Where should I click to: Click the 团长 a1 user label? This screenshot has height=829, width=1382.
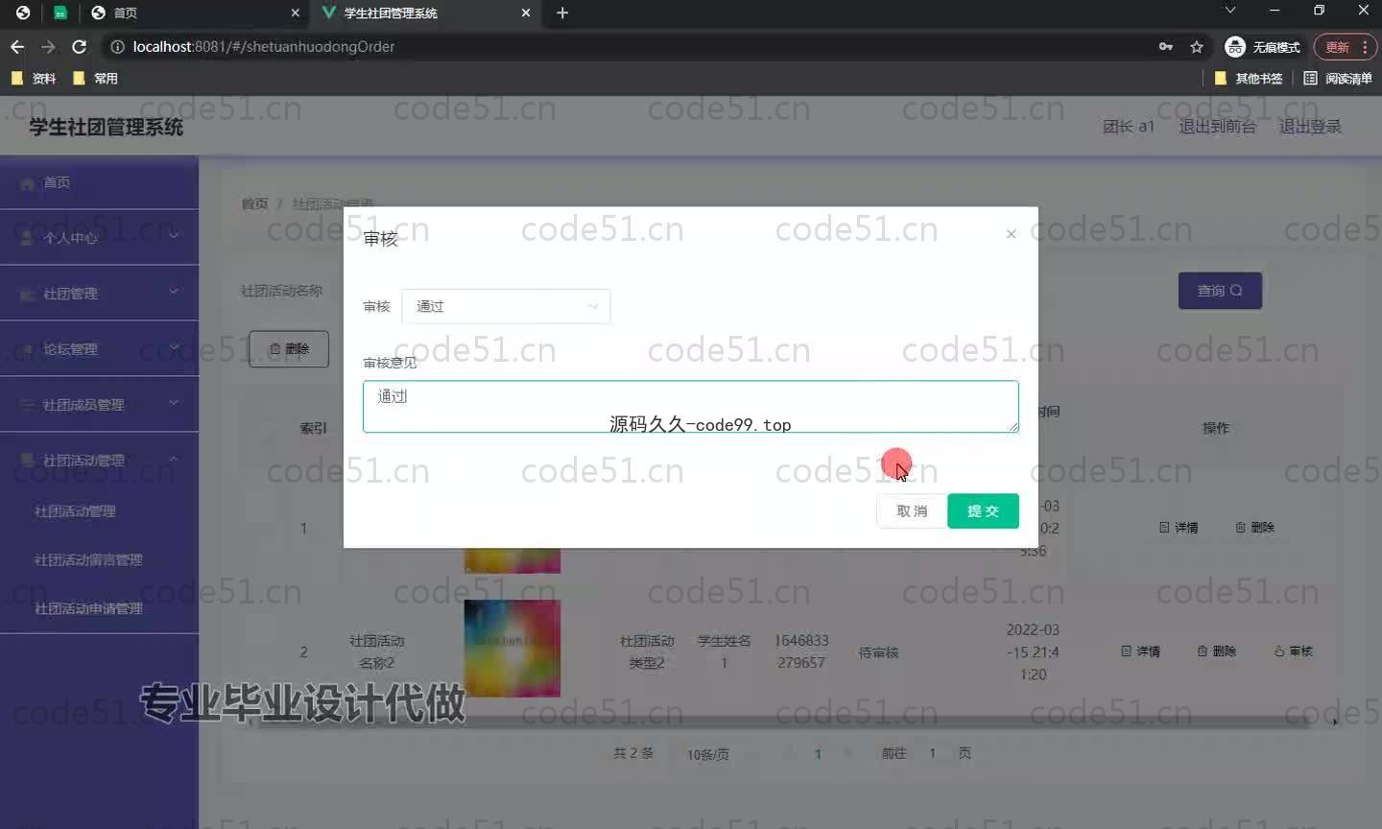coord(1128,127)
